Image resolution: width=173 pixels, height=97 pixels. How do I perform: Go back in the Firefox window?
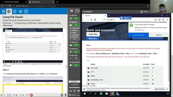click(x=84, y=20)
